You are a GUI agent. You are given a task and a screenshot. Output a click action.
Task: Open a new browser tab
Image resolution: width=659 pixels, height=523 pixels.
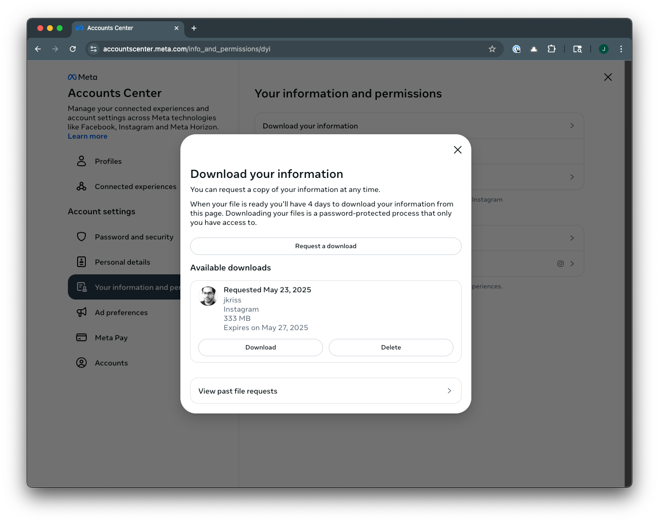pyautogui.click(x=194, y=28)
